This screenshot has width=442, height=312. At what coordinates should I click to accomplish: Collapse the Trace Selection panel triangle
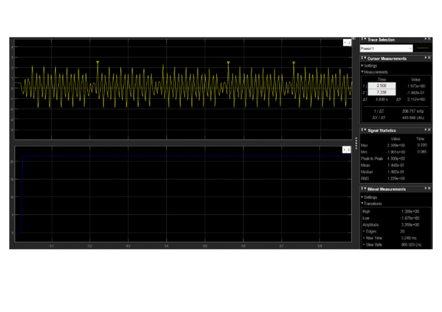tap(365, 40)
